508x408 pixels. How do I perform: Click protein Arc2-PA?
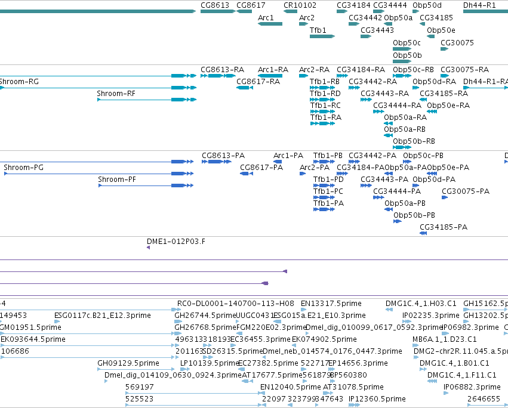(x=303, y=174)
